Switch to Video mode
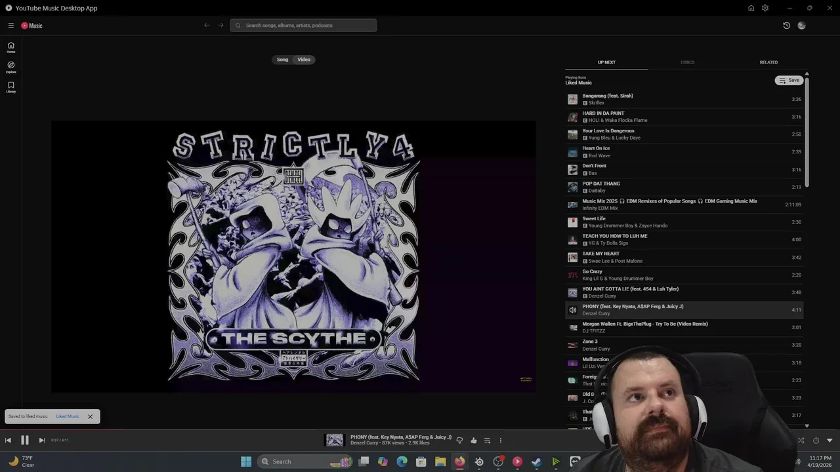Image resolution: width=840 pixels, height=472 pixels. pyautogui.click(x=304, y=60)
